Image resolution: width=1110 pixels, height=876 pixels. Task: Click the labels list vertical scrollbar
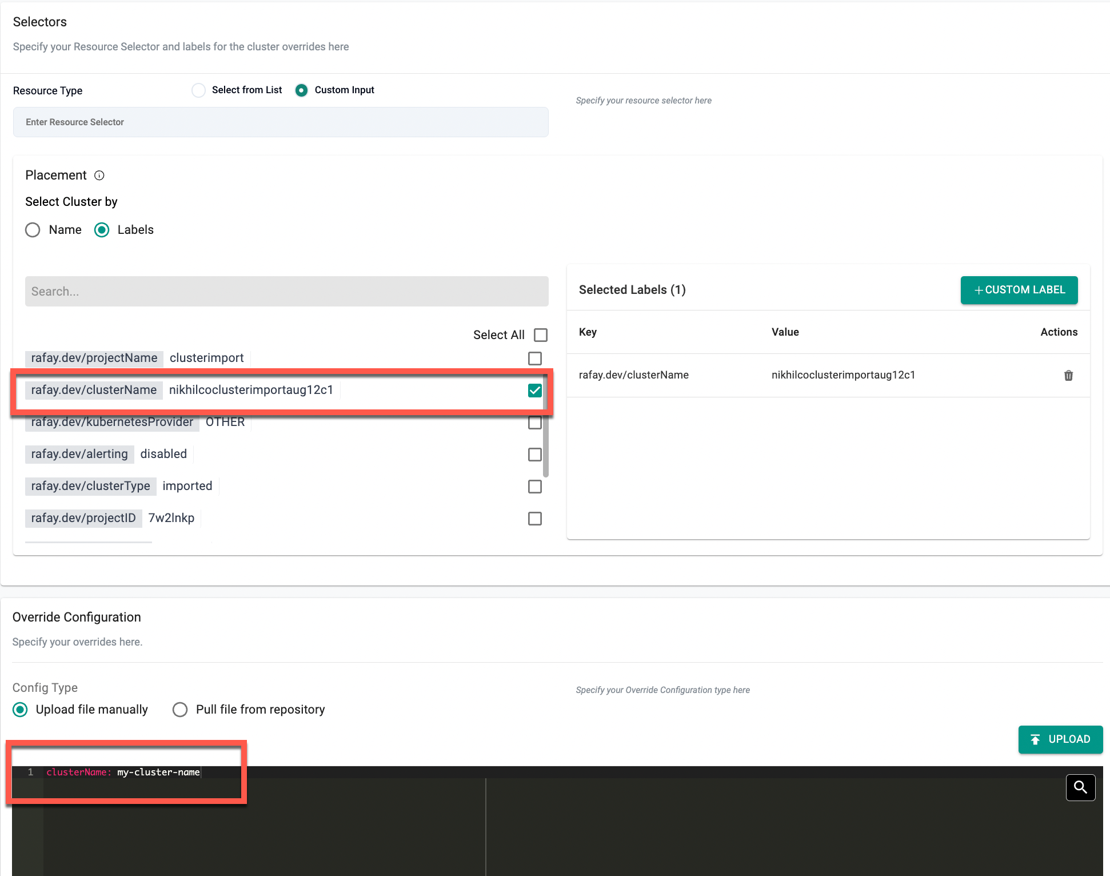[x=546, y=446]
